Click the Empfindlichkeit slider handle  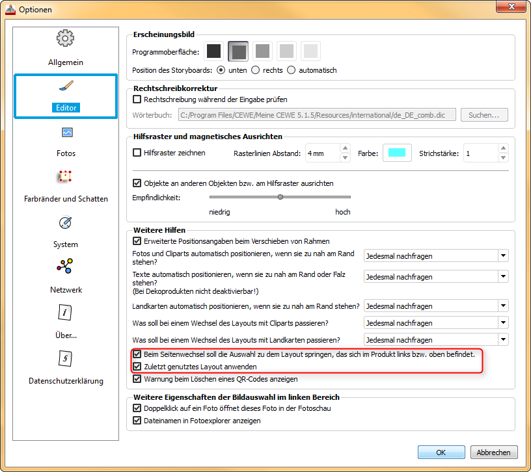280,197
